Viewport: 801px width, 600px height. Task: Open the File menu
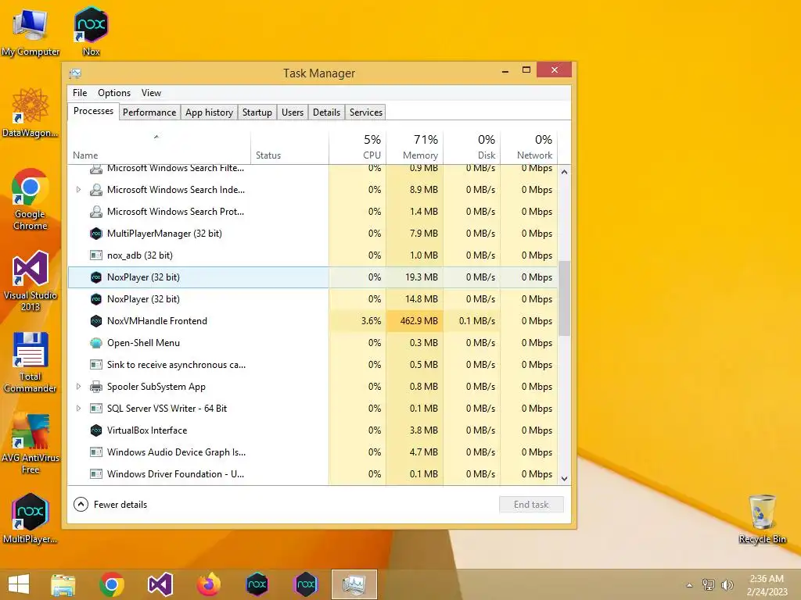(80, 93)
